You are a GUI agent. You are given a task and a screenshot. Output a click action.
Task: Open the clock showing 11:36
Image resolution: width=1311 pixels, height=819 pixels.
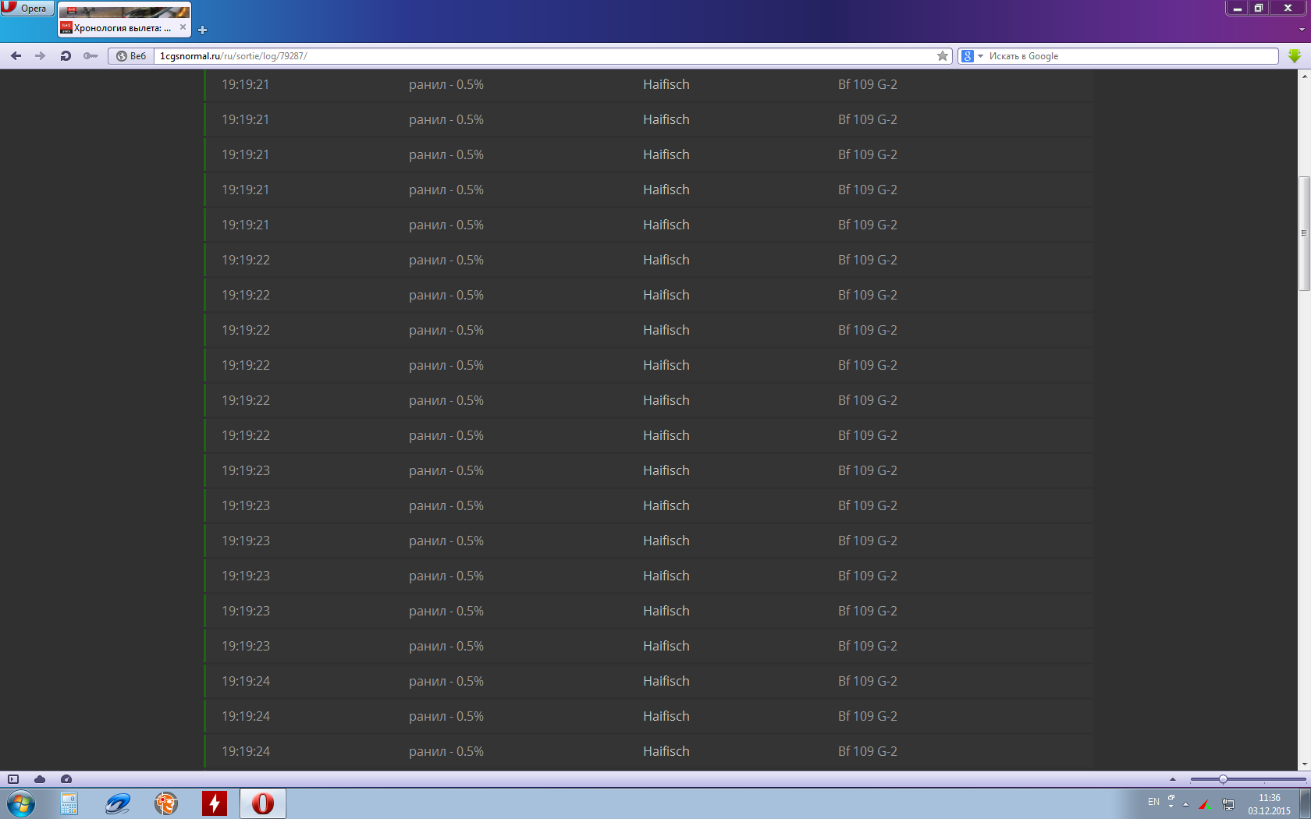coord(1269,804)
